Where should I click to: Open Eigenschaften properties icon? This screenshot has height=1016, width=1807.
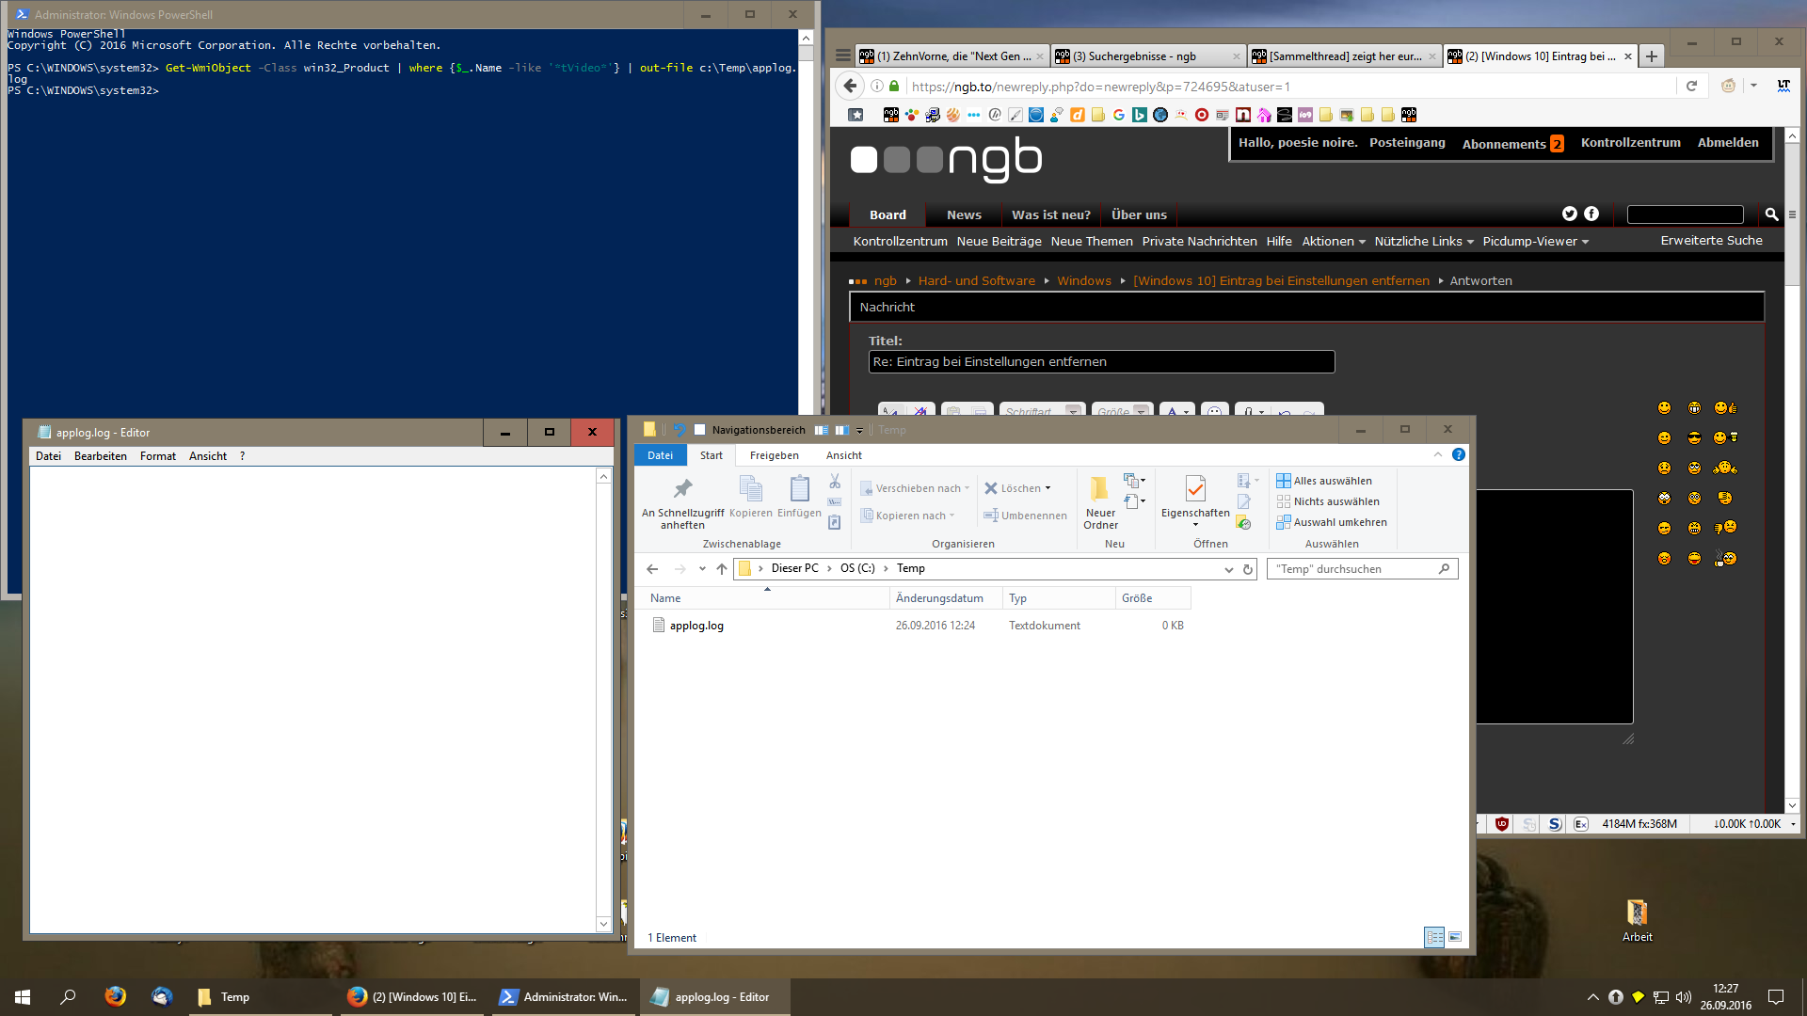click(x=1195, y=488)
